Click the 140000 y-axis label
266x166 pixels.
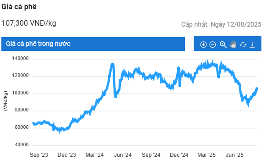[20, 58]
